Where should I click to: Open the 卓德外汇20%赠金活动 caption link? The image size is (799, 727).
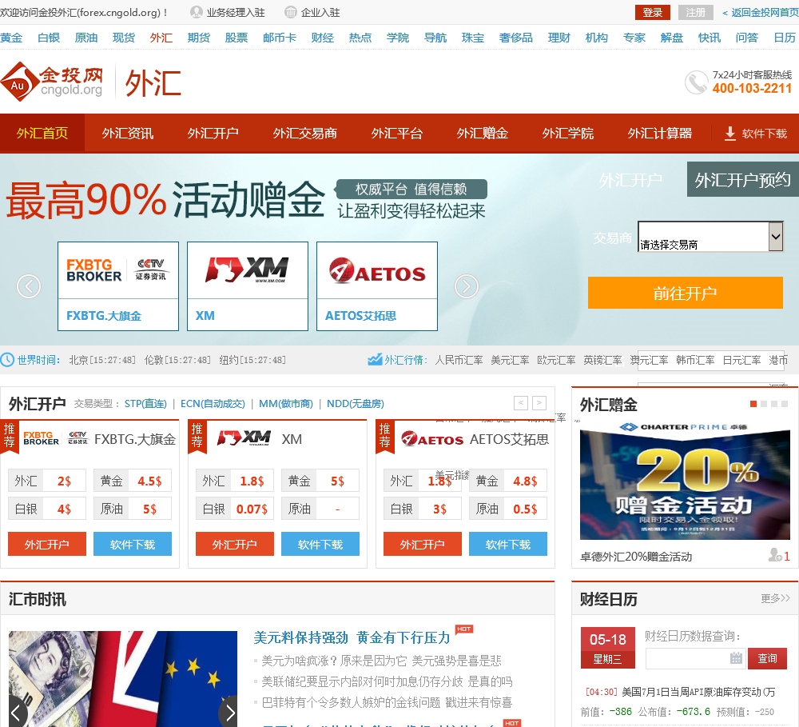[636, 557]
